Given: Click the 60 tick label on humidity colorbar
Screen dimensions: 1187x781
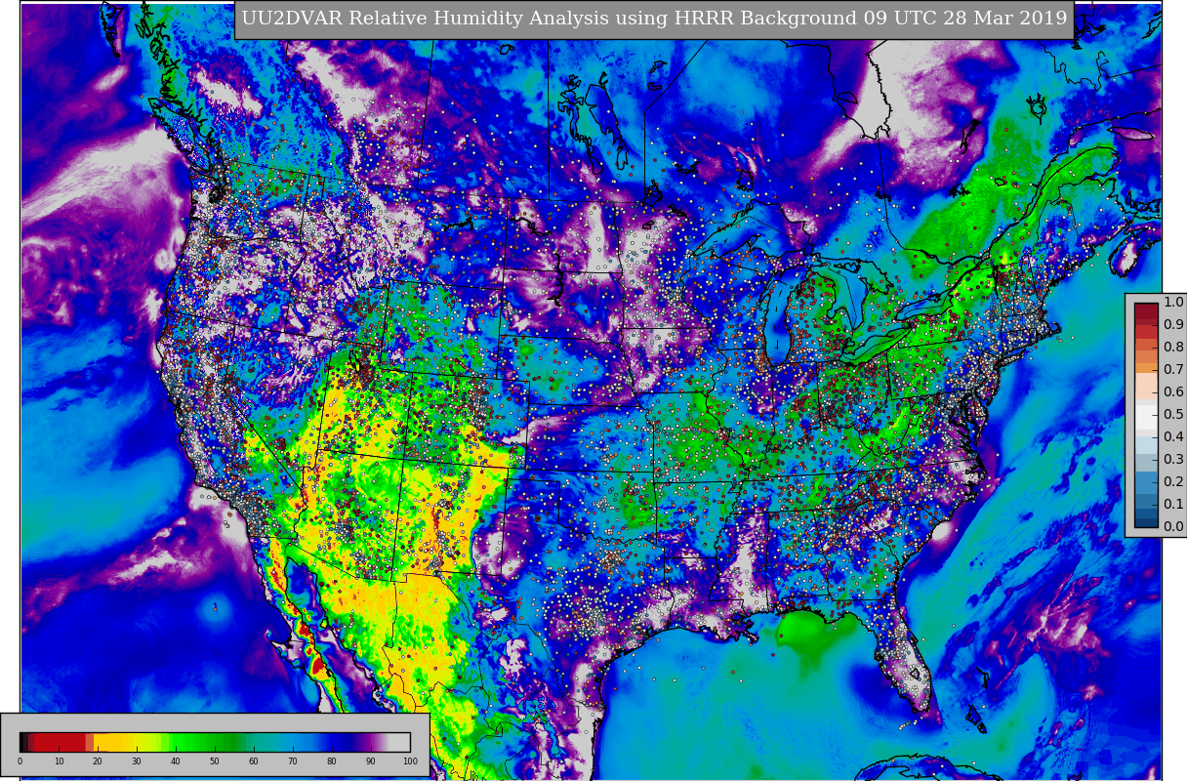Looking at the screenshot, I should click(254, 761).
